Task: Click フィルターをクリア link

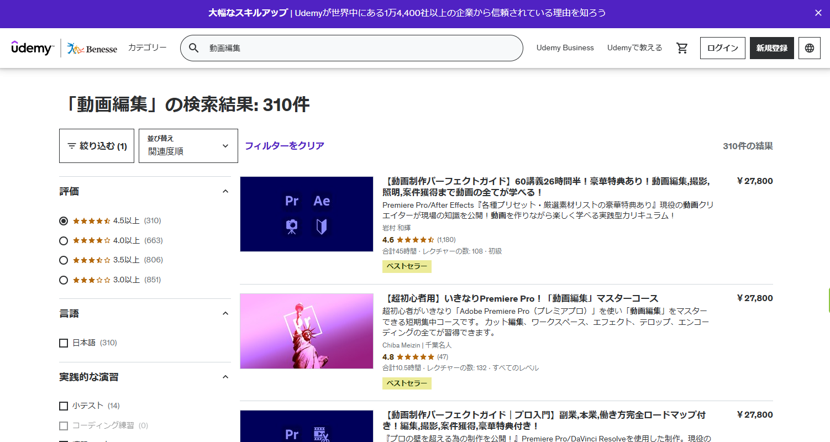Action: [285, 146]
